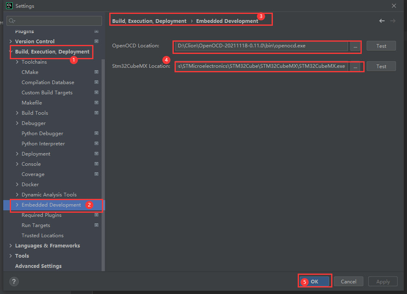Focus the settings search field
The width and height of the screenshot is (407, 294).
pos(54,21)
